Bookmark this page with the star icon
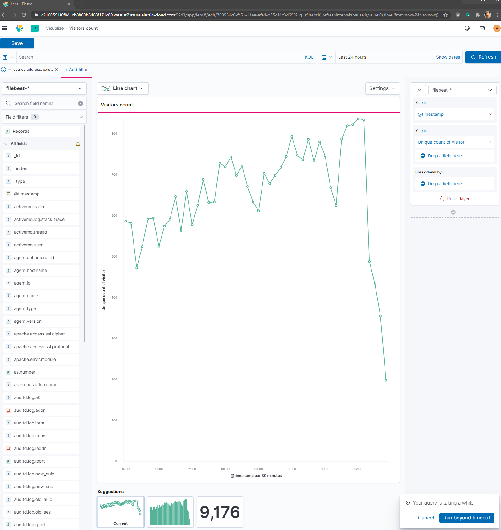This screenshot has height=530, width=501. point(445,15)
